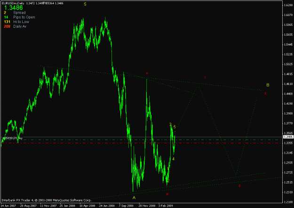This screenshot has height=208, width=294.
Task: Click the 7 Sep 2008 date label
Action: [127, 206]
